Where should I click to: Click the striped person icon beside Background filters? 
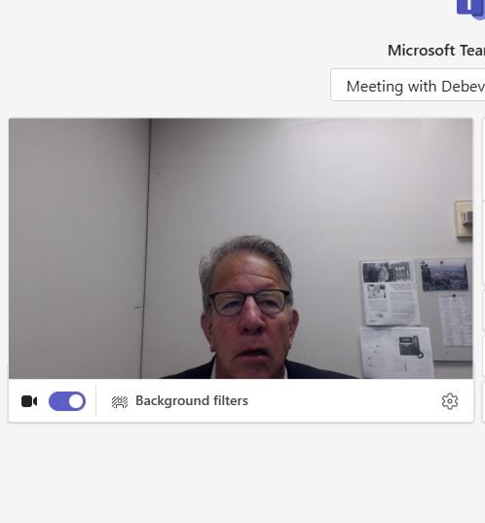pyautogui.click(x=120, y=401)
